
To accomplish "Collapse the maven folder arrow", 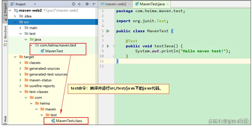I will coord(37,109).
